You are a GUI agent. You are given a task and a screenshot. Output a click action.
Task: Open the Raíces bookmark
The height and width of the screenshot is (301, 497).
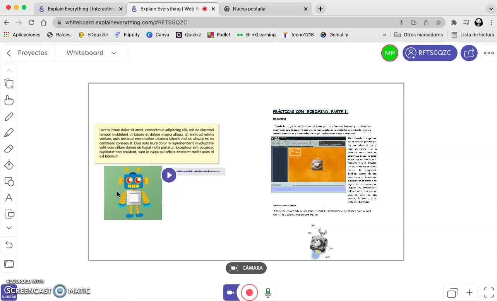tap(60, 34)
